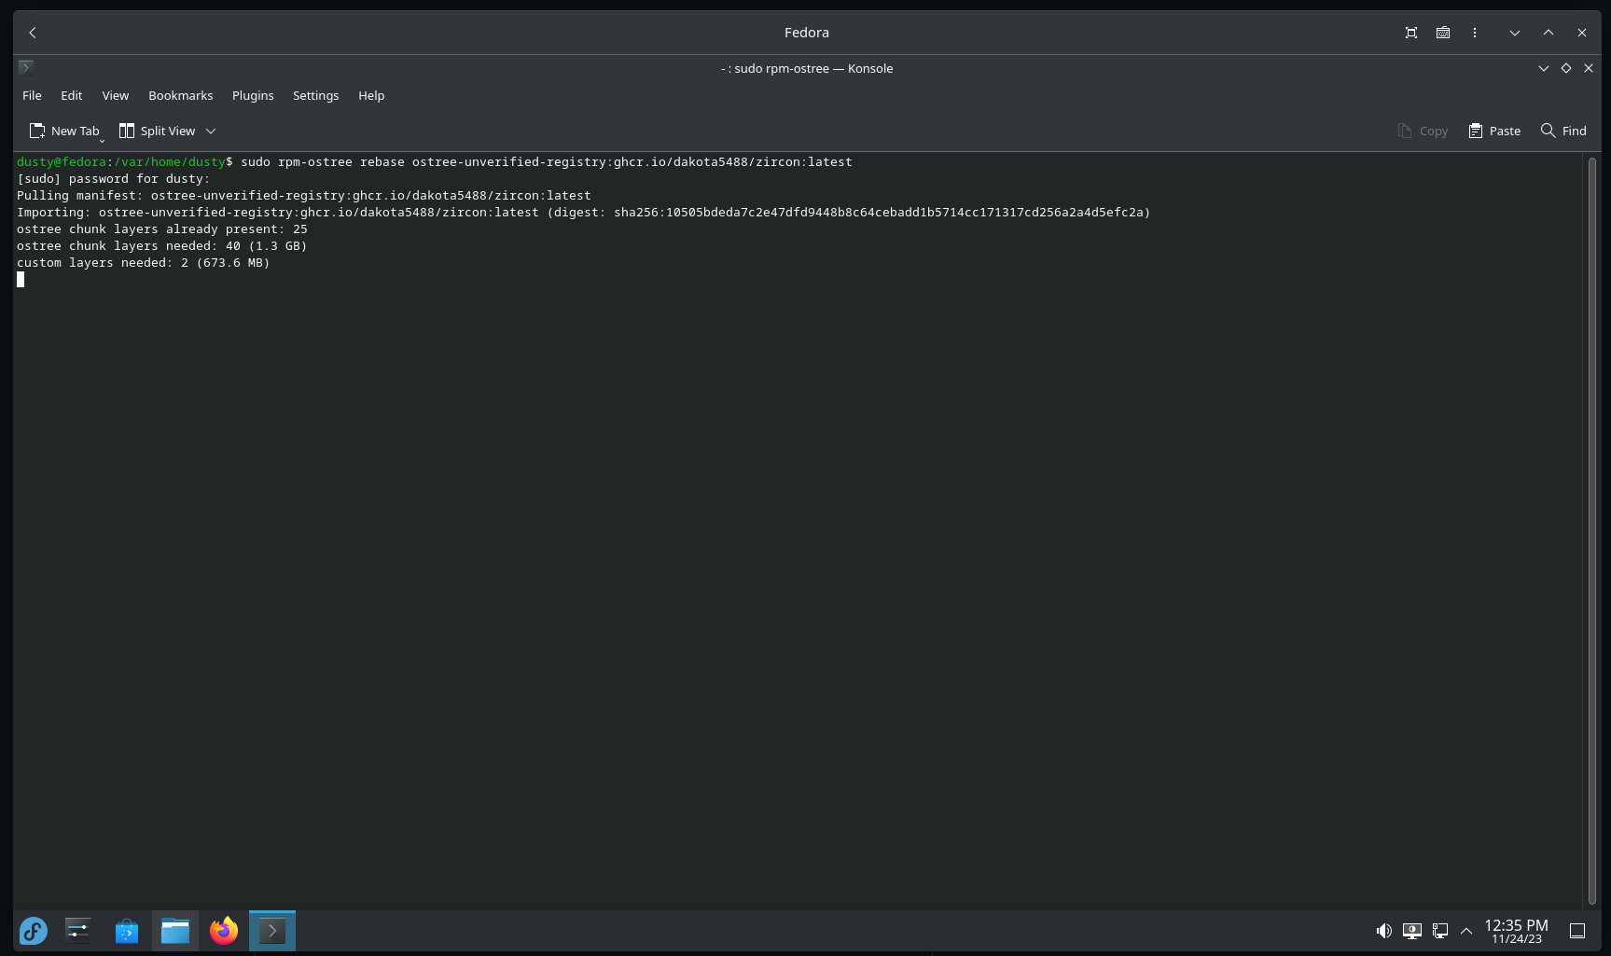The image size is (1611, 956).
Task: Click the Paste toolbar button
Action: (1494, 131)
